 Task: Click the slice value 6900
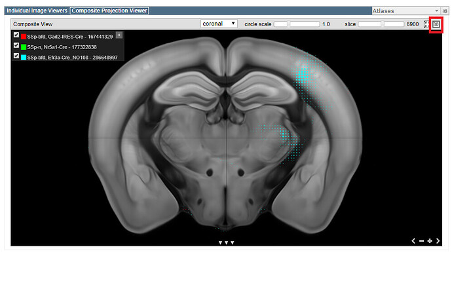pos(413,24)
